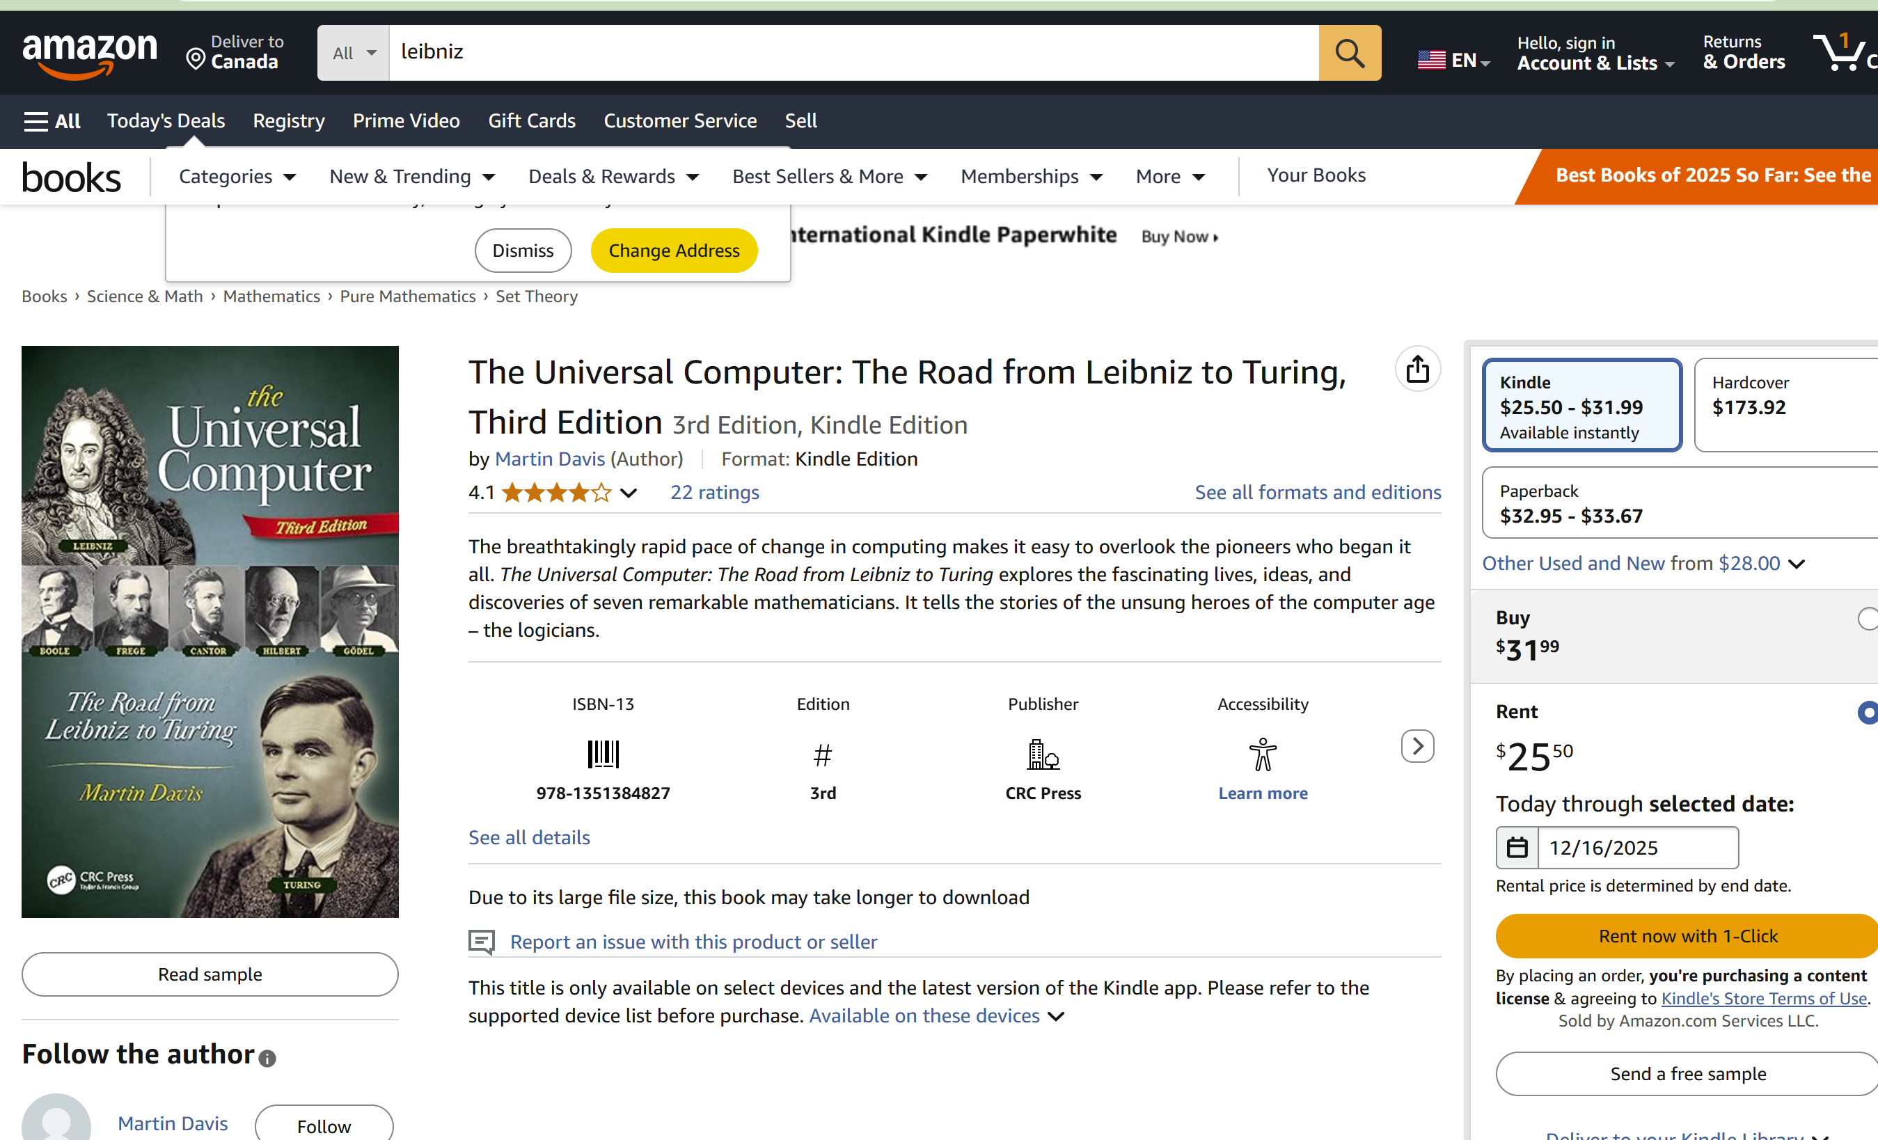This screenshot has width=1878, height=1140.
Task: Click the Amazon logo
Action: 90,54
